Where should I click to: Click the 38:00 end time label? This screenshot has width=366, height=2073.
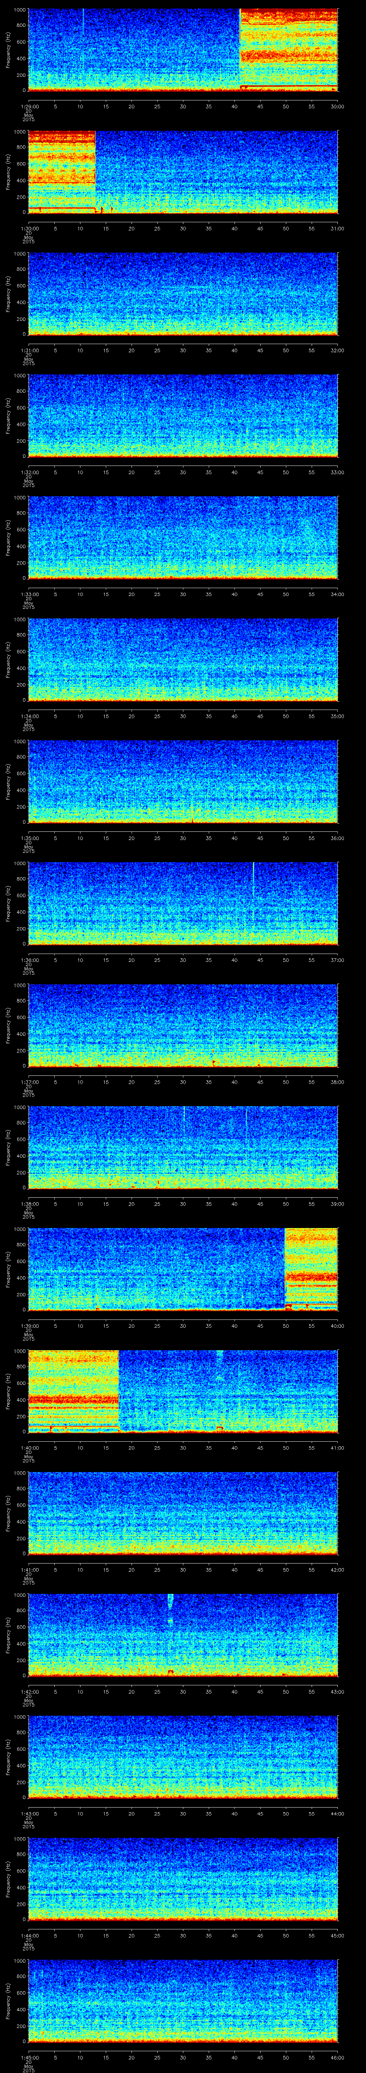click(337, 1082)
